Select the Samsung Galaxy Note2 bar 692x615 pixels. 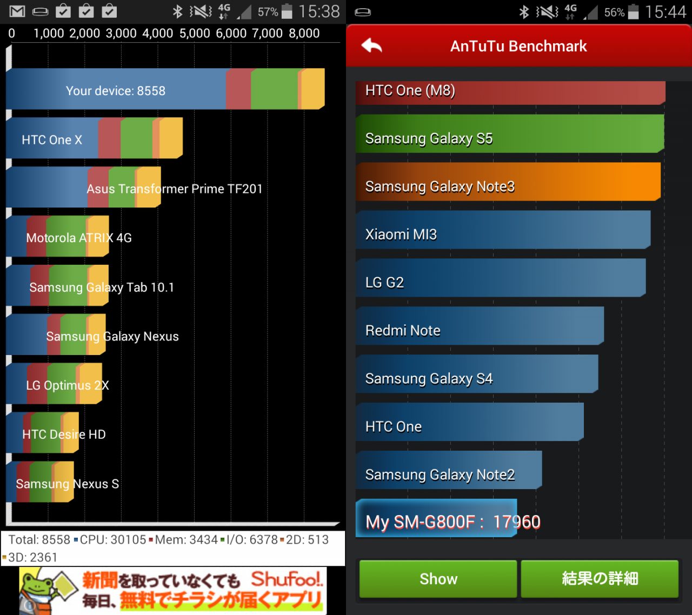click(x=449, y=470)
